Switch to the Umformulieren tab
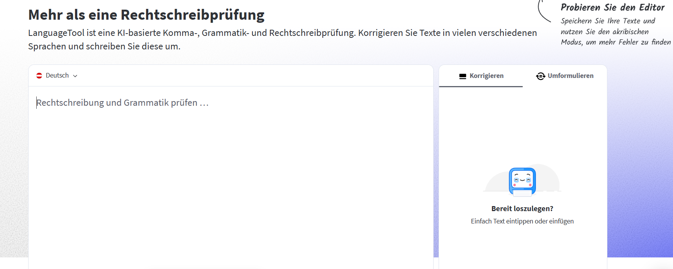The height and width of the screenshot is (269, 673). 565,76
